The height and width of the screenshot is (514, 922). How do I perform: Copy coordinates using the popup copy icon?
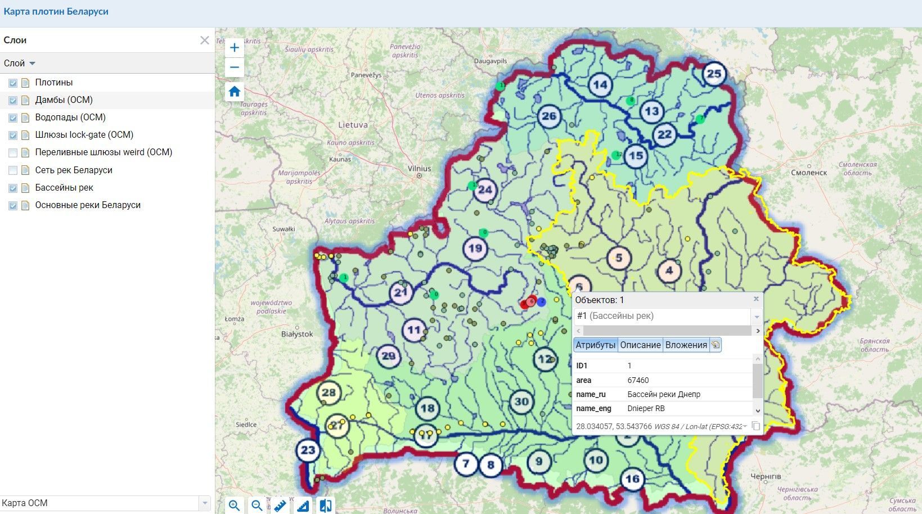[756, 426]
